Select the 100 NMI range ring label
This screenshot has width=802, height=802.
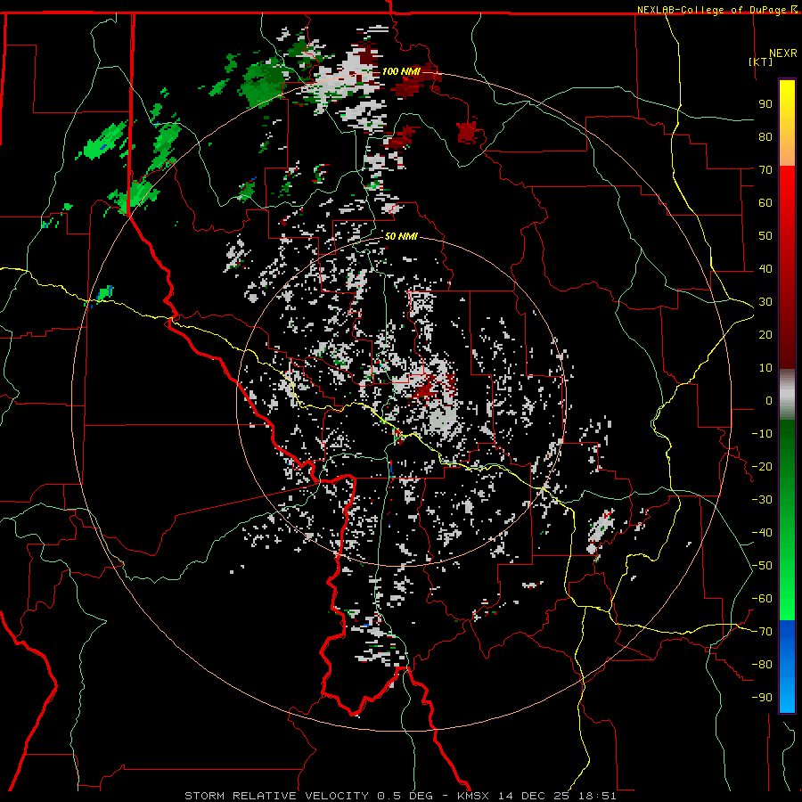[401, 71]
